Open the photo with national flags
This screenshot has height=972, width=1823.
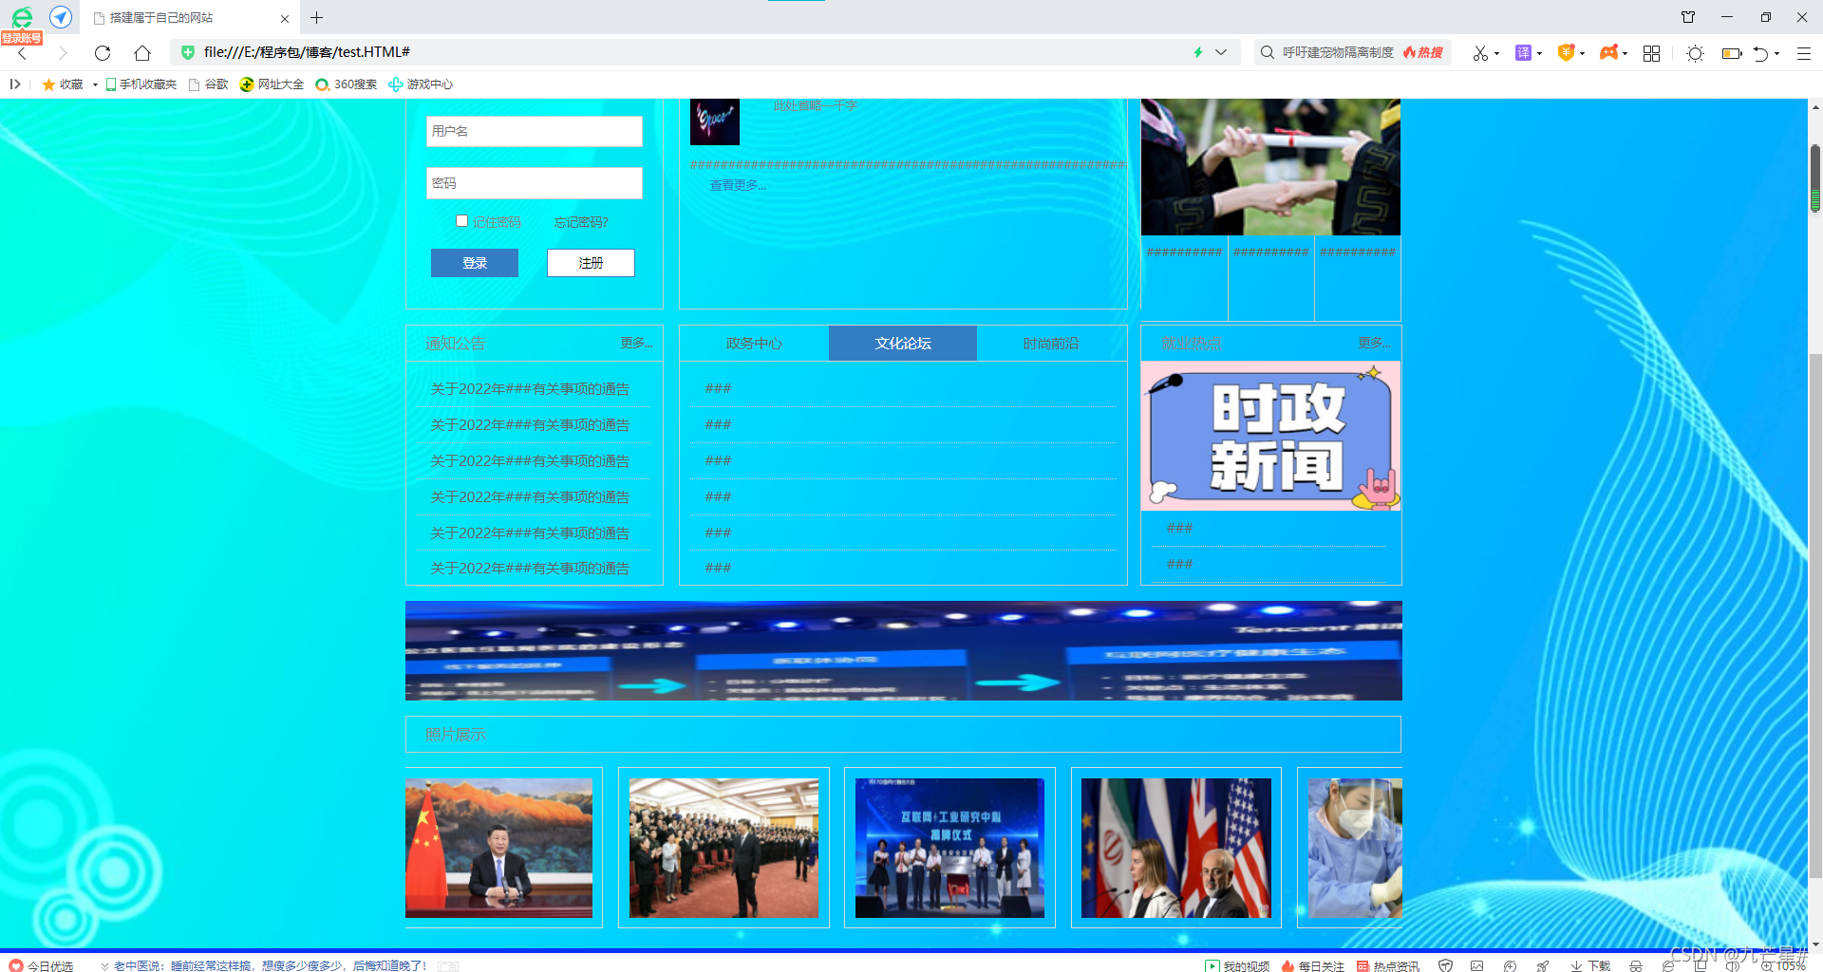pos(1175,848)
